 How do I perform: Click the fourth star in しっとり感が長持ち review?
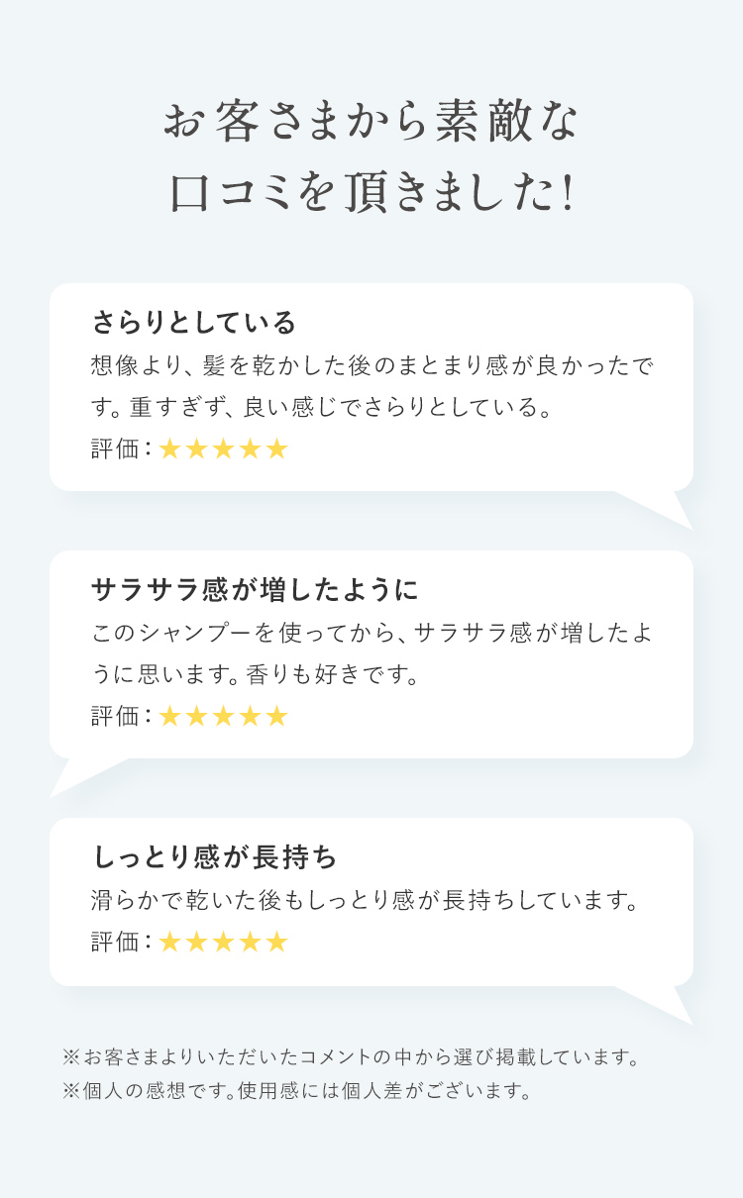tap(250, 942)
